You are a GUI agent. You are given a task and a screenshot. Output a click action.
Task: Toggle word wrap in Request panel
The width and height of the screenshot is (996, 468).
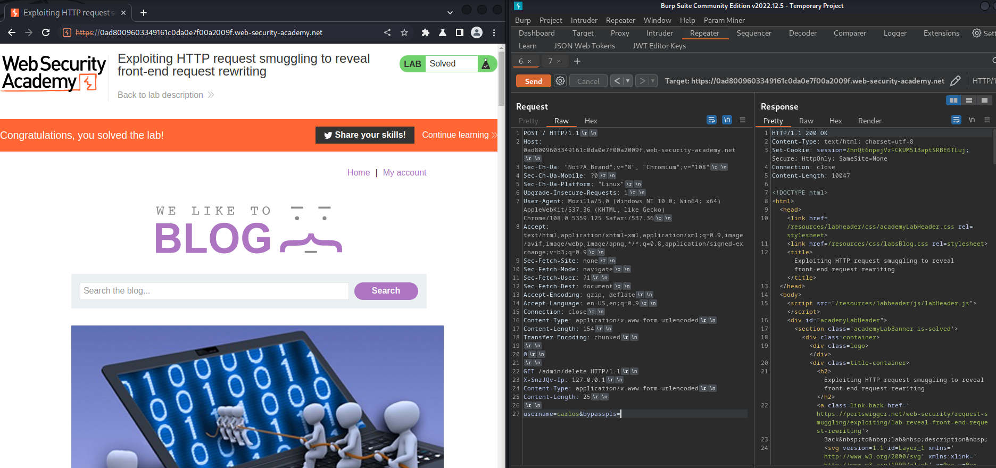pyautogui.click(x=712, y=120)
